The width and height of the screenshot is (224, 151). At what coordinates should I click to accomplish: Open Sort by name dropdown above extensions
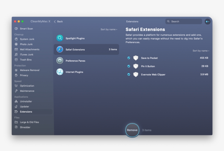pos(201,51)
